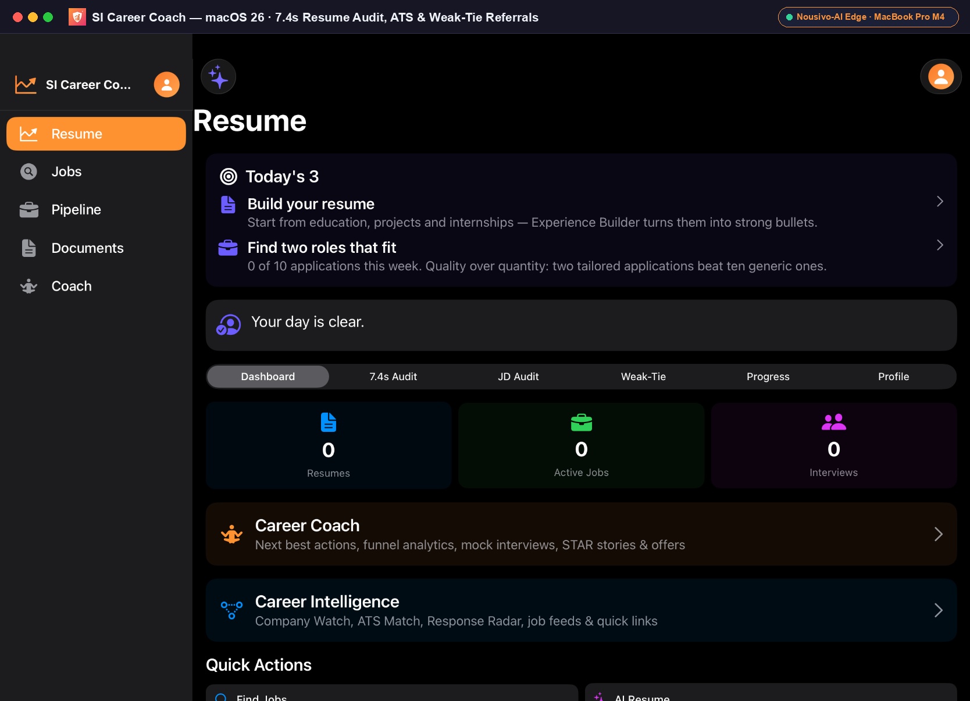970x701 pixels.
Task: Click the AI Resume quick action
Action: click(771, 693)
